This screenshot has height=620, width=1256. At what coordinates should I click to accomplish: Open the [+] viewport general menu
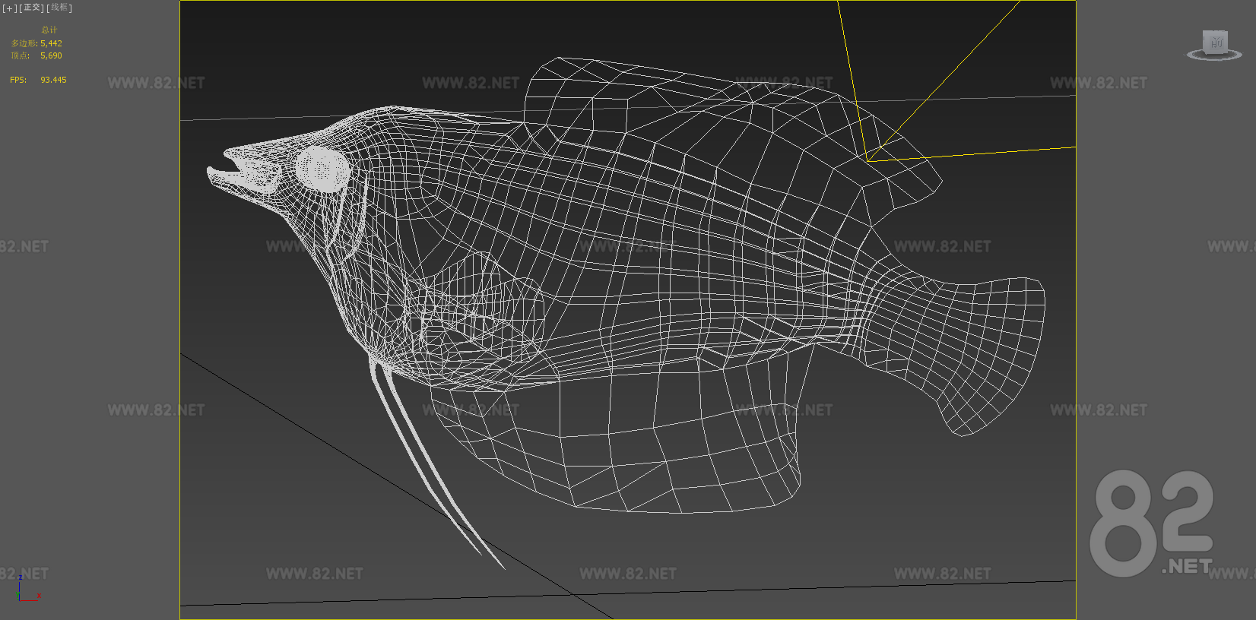point(9,8)
